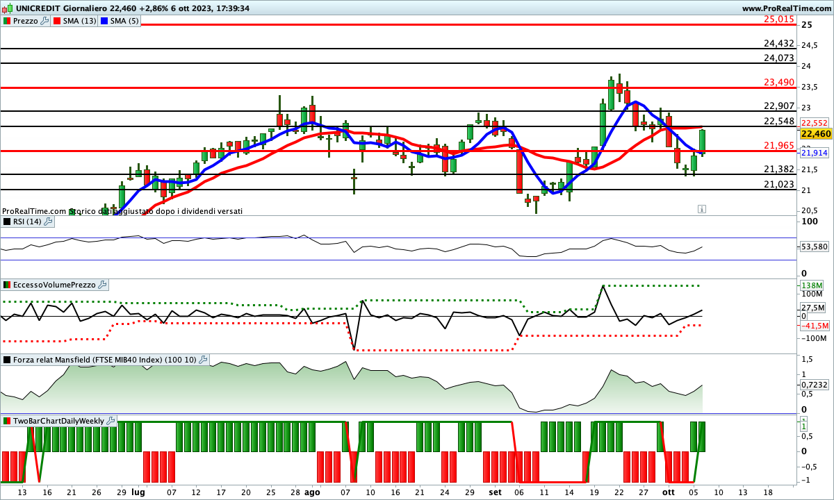Click the red SMA (13) color swatch

tap(57, 21)
